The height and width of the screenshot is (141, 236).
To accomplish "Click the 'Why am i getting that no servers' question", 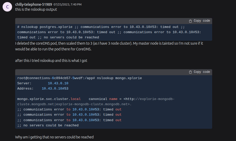I will pos(54,137).
